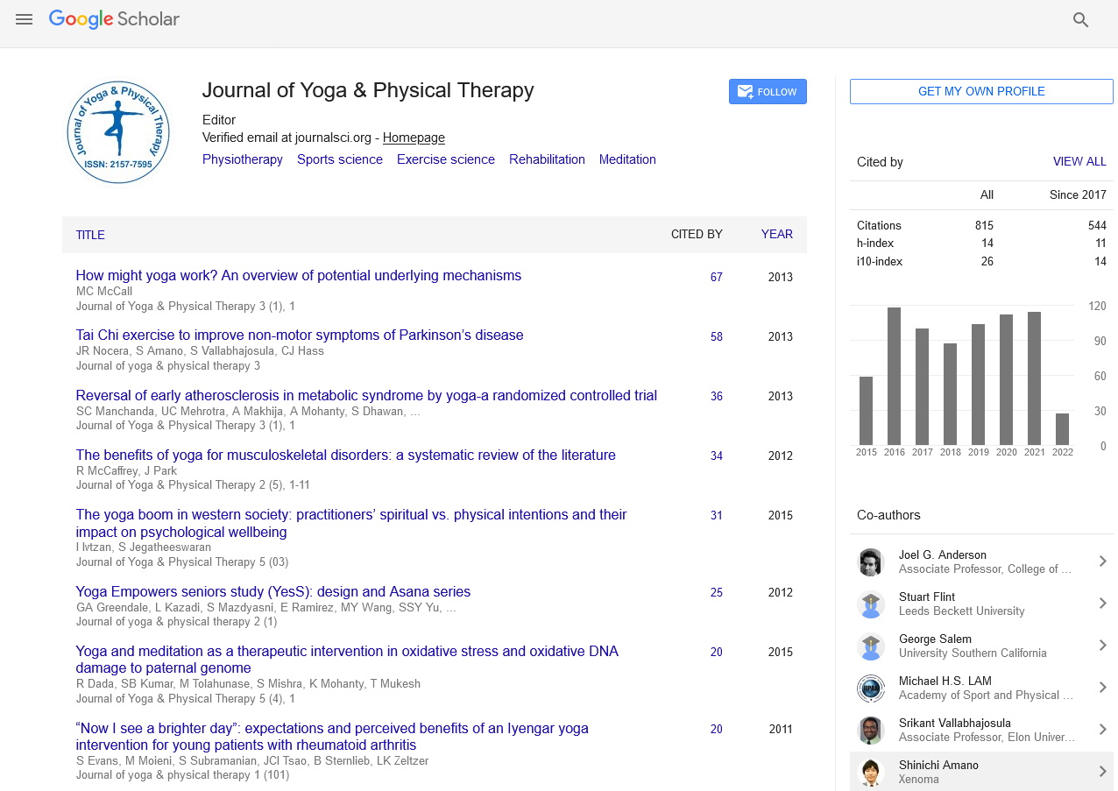The height and width of the screenshot is (791, 1118).
Task: Click the search magnifier icon
Action: [1080, 20]
